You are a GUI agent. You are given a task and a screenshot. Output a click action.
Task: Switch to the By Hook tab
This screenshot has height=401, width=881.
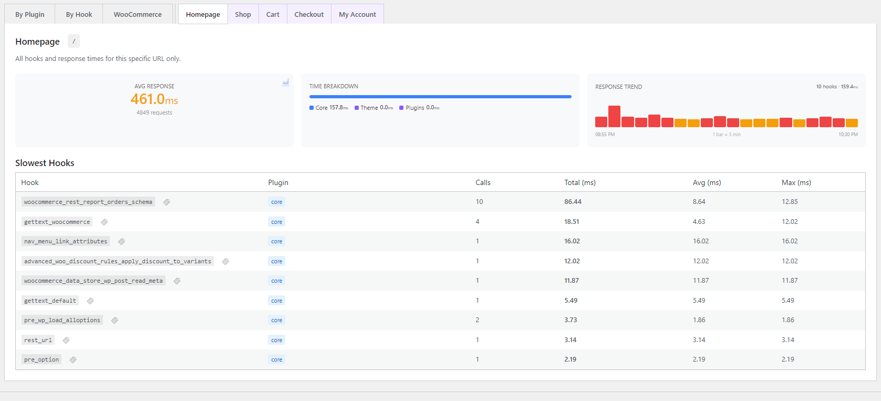point(79,14)
